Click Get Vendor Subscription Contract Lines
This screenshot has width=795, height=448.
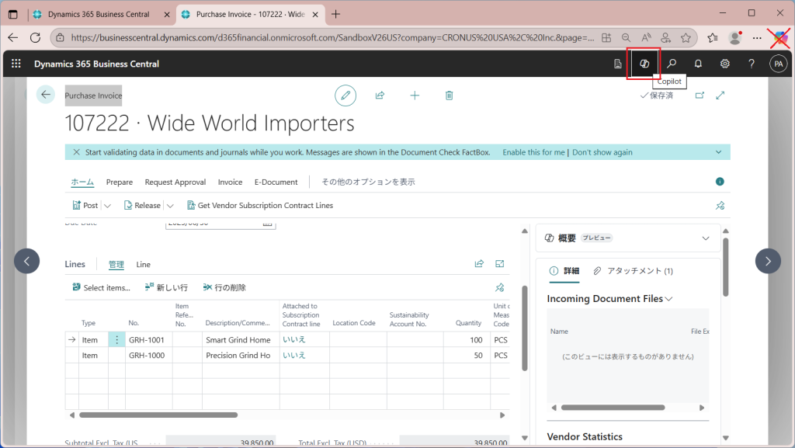coord(260,205)
